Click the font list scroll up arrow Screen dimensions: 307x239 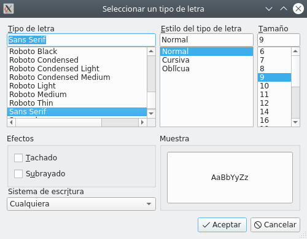(151, 51)
